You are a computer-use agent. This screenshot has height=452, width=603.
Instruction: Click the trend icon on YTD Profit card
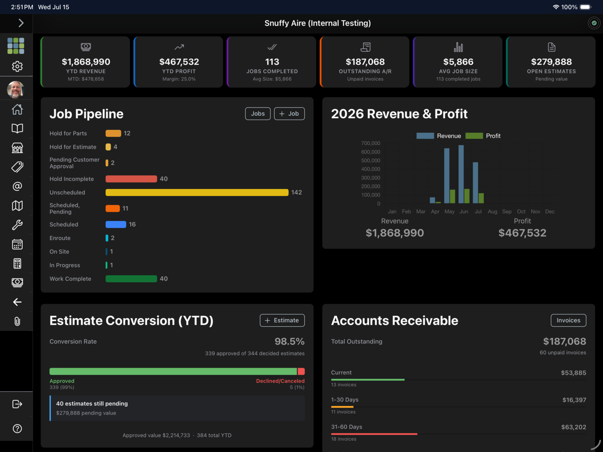pos(179,47)
